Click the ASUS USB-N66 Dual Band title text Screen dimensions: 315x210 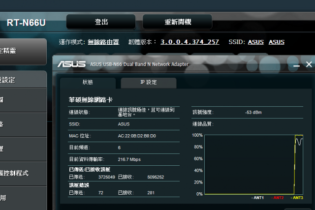pos(139,64)
